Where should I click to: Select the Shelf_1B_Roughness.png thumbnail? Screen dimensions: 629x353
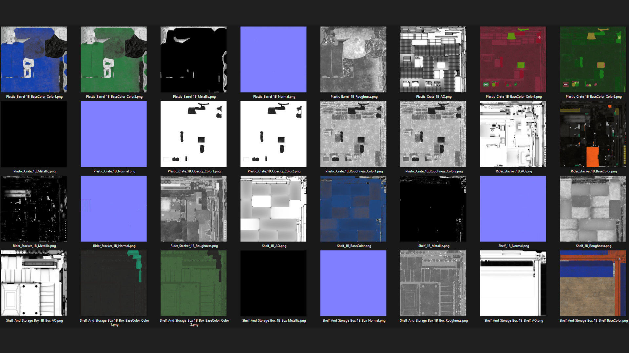(593, 209)
